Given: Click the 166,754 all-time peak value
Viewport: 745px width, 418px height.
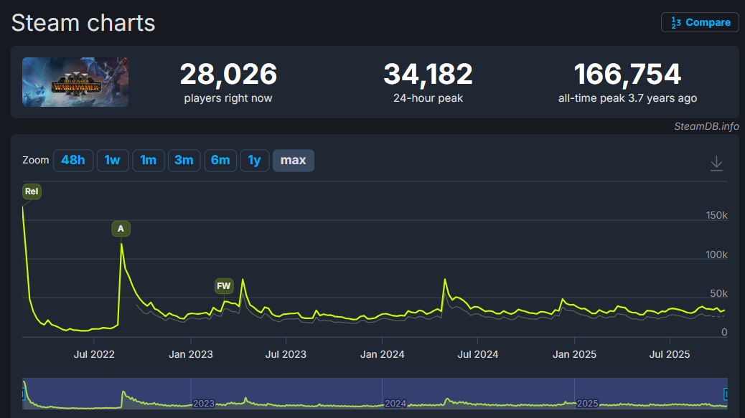Looking at the screenshot, I should point(627,74).
